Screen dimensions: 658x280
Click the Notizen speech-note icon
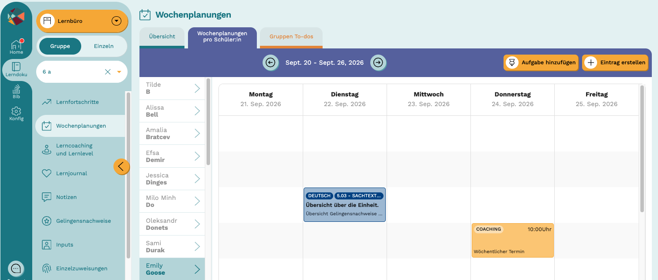tap(47, 197)
